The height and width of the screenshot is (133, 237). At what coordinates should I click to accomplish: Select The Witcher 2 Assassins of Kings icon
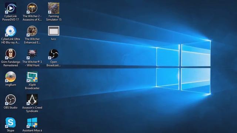coord(32,8)
